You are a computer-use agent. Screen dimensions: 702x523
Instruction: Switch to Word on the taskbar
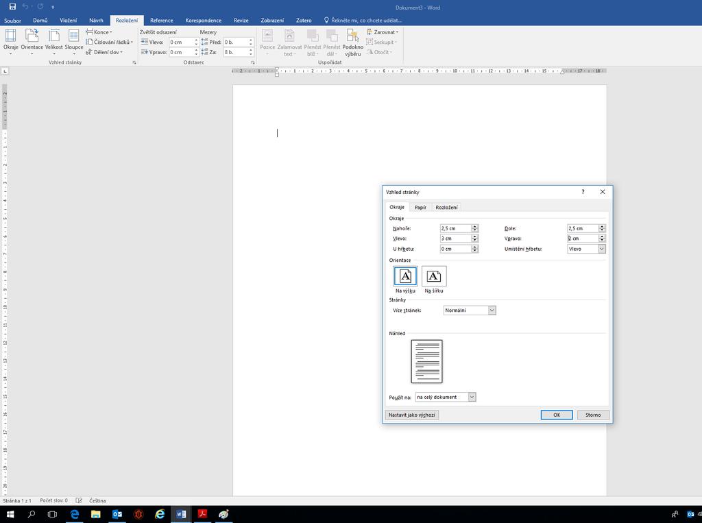click(x=181, y=514)
